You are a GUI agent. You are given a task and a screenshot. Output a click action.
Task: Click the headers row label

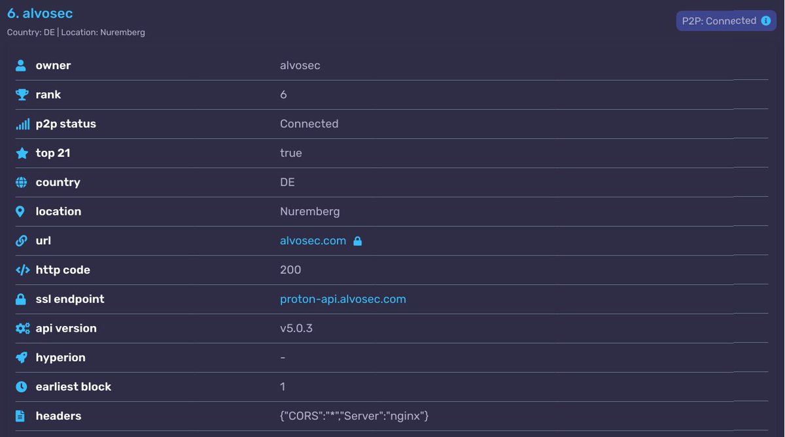(x=58, y=416)
